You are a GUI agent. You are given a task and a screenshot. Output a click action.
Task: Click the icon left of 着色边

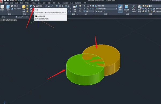coord(37,6)
